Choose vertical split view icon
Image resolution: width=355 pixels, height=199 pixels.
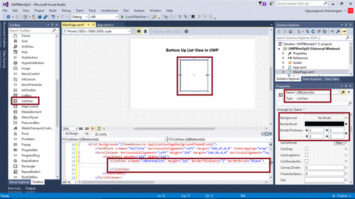[263, 134]
